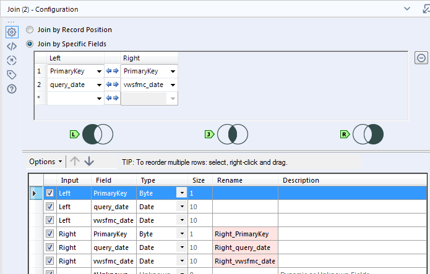Select Join by Specific Fields option
Screen dimensions: 430x274
pos(30,44)
